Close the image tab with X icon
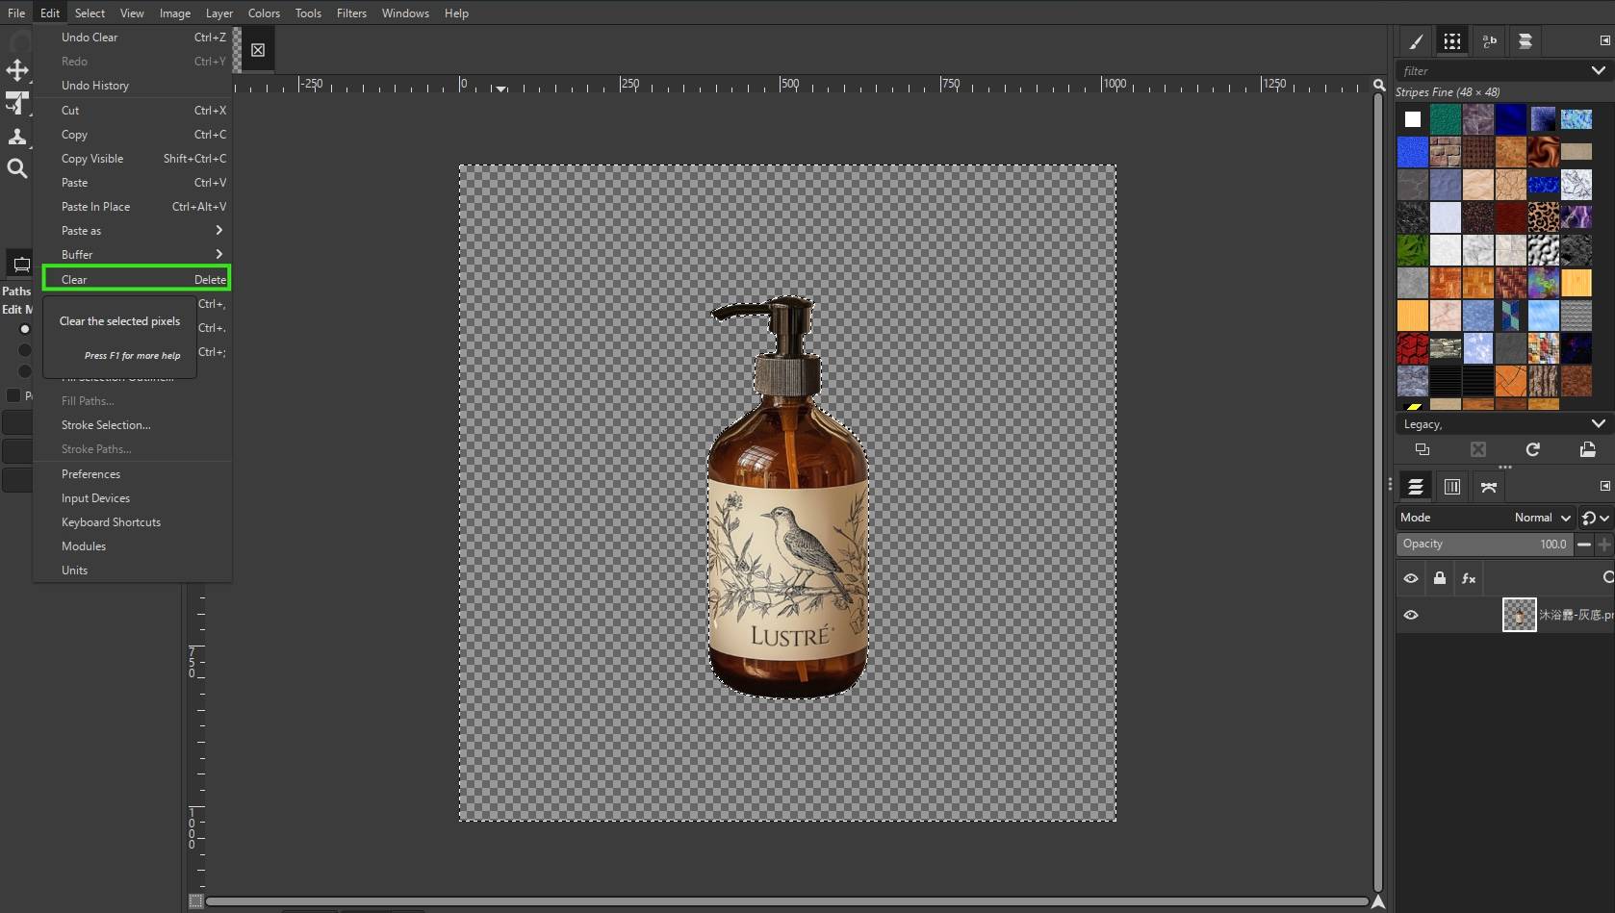1615x913 pixels. coord(258,50)
